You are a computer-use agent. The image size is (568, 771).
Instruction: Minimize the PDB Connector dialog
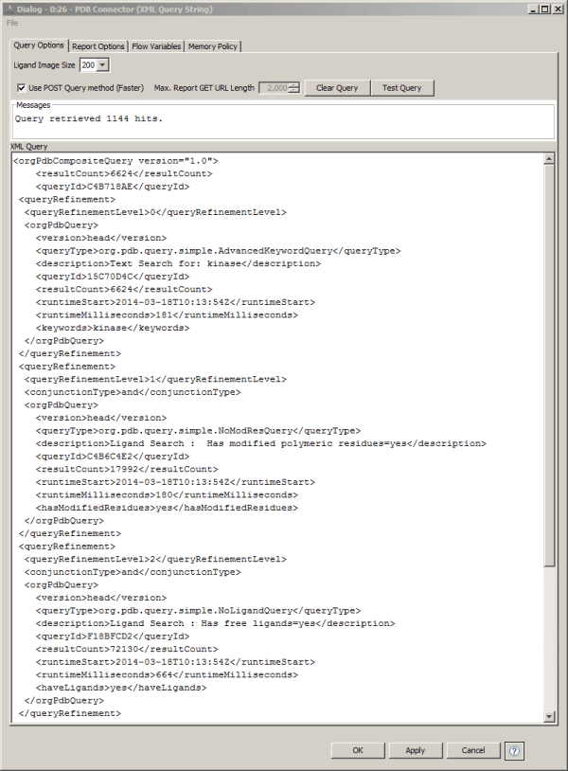coord(534,9)
